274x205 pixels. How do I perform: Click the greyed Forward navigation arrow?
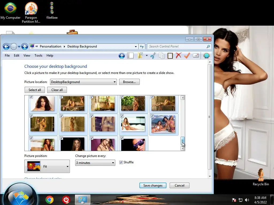[14, 46]
